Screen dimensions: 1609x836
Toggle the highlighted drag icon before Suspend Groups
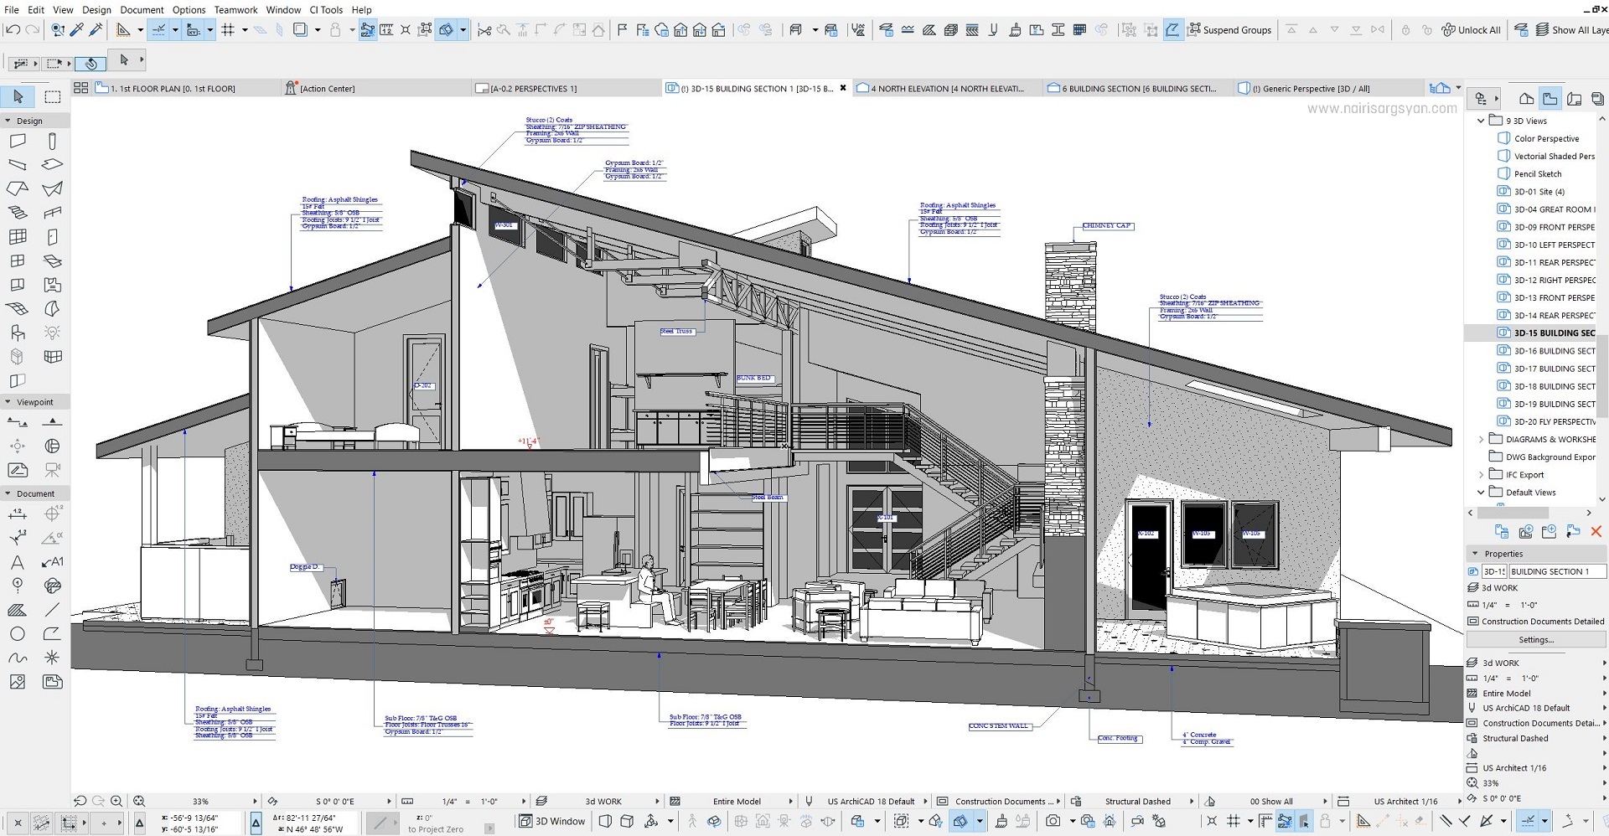tap(1172, 30)
